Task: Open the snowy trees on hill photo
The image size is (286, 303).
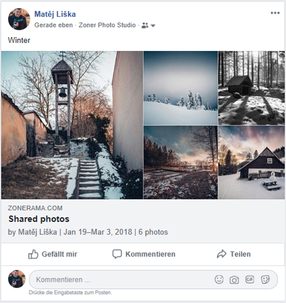Action: tap(180, 88)
